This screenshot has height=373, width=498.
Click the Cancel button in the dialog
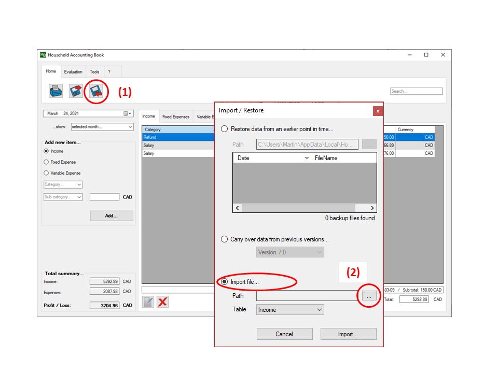click(284, 334)
